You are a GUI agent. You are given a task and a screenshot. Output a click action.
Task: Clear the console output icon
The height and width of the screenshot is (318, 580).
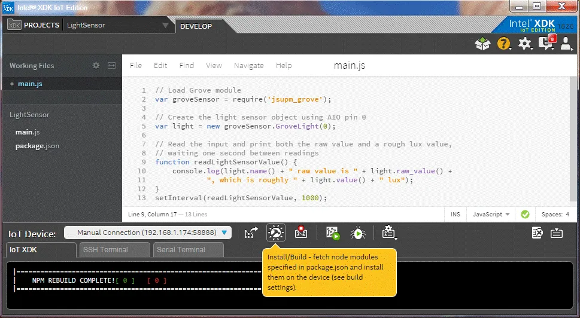pos(537,233)
